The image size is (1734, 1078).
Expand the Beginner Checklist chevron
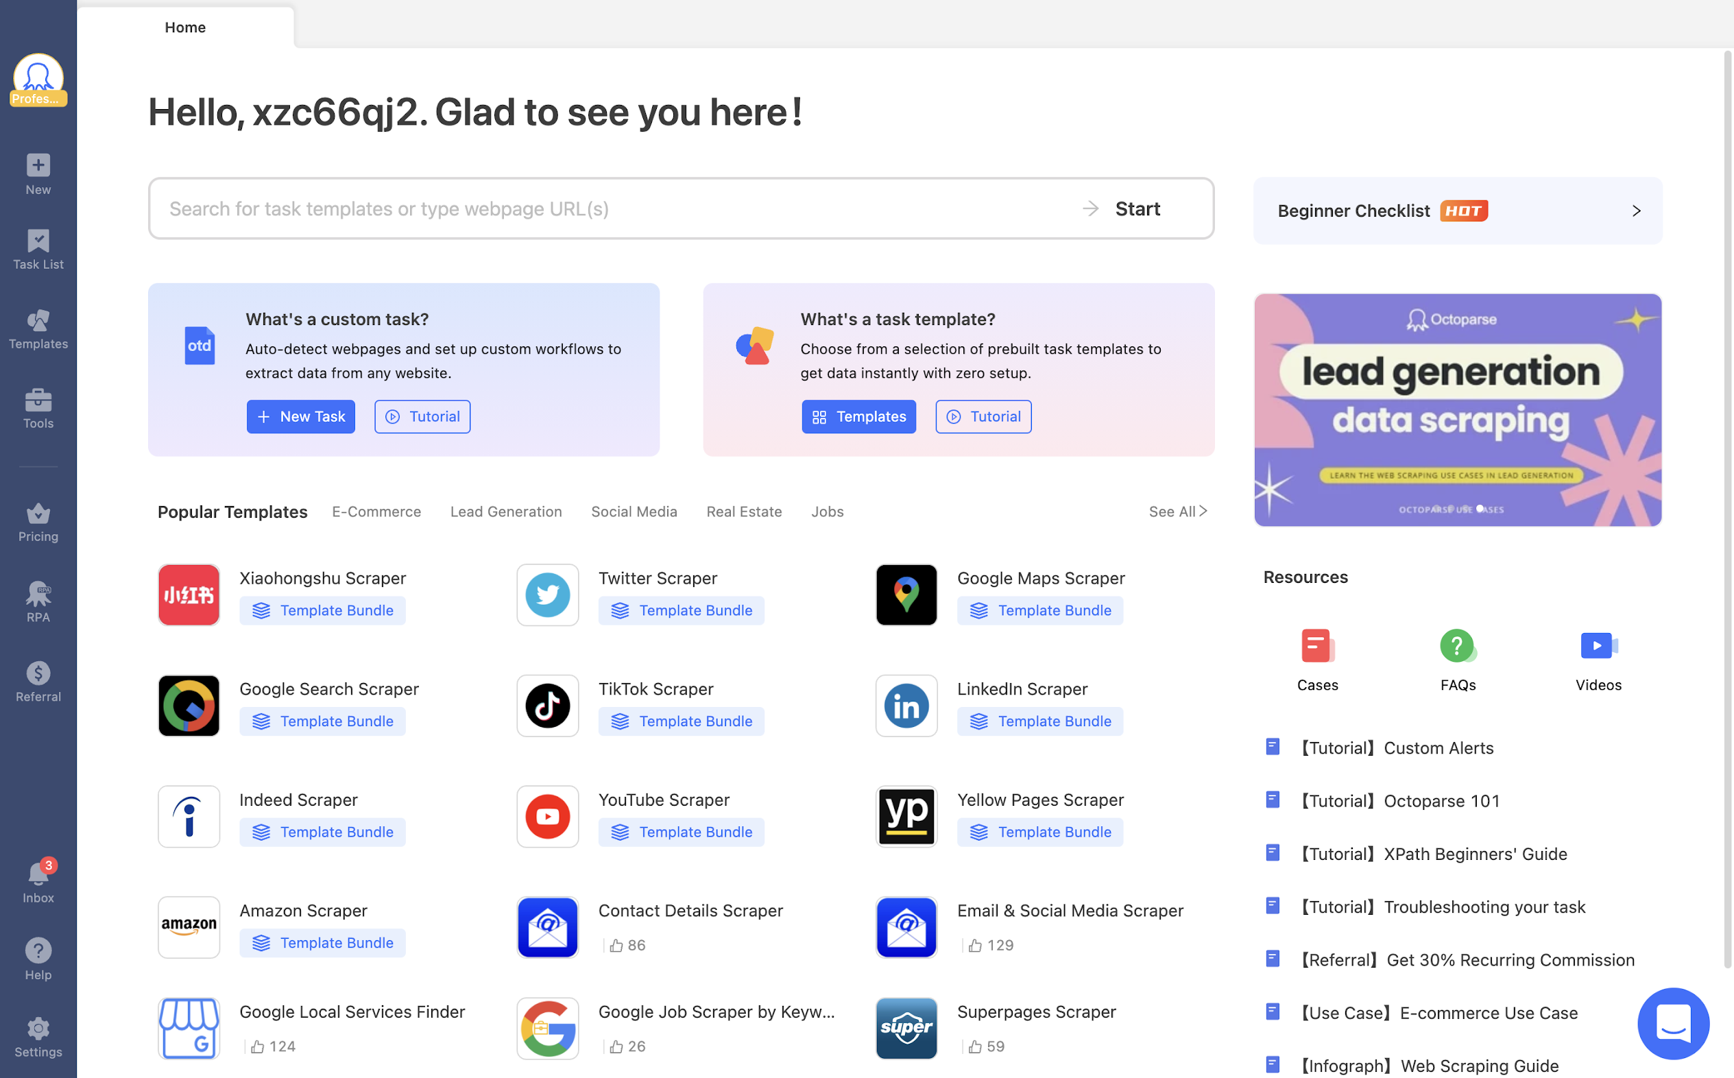point(1636,211)
